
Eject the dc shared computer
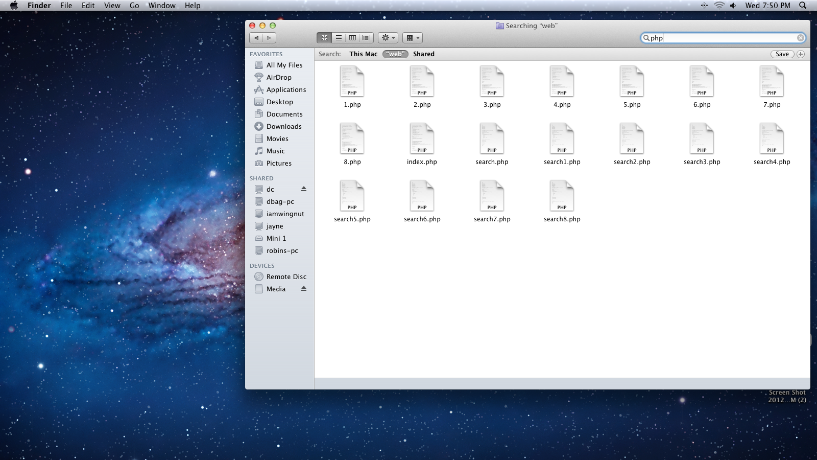click(x=304, y=189)
